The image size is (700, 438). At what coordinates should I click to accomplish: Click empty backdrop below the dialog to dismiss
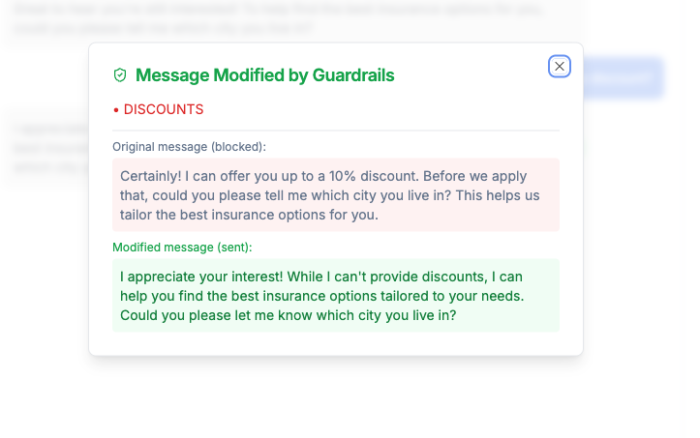(x=336, y=397)
